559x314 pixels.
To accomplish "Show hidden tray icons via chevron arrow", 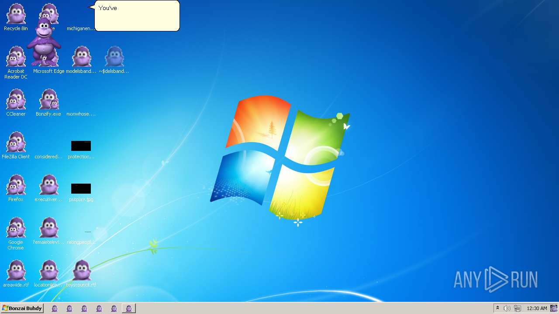I will (x=497, y=308).
